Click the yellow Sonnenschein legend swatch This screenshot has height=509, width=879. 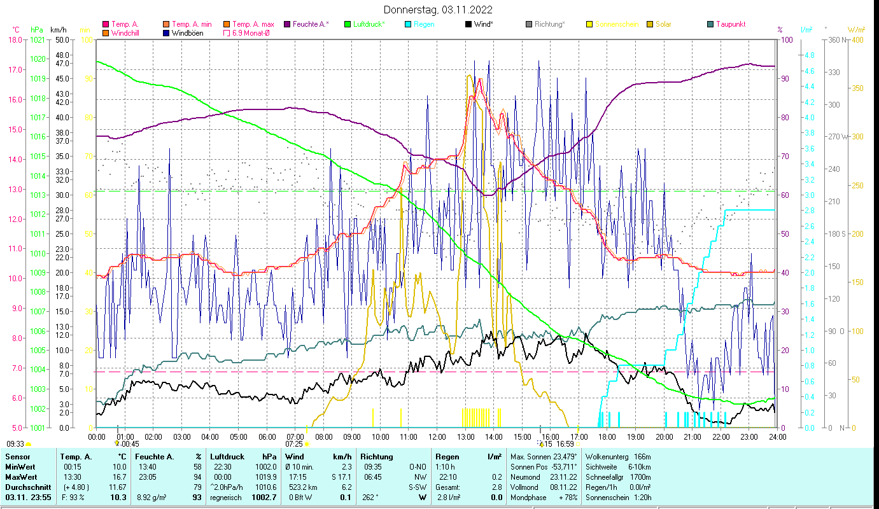[589, 25]
